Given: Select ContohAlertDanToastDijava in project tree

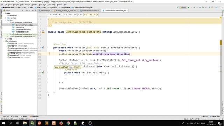Looking at the screenshot, I should point(25,25).
